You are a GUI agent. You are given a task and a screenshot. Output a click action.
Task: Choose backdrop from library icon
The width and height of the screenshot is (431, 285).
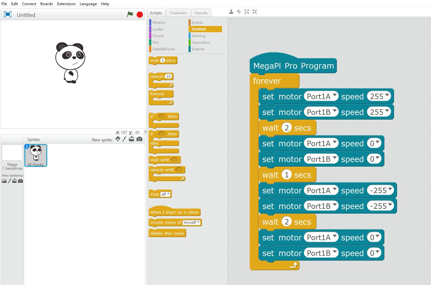[x=4, y=181]
